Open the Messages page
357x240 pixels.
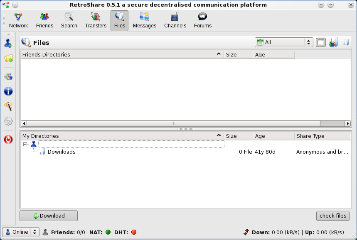click(145, 21)
